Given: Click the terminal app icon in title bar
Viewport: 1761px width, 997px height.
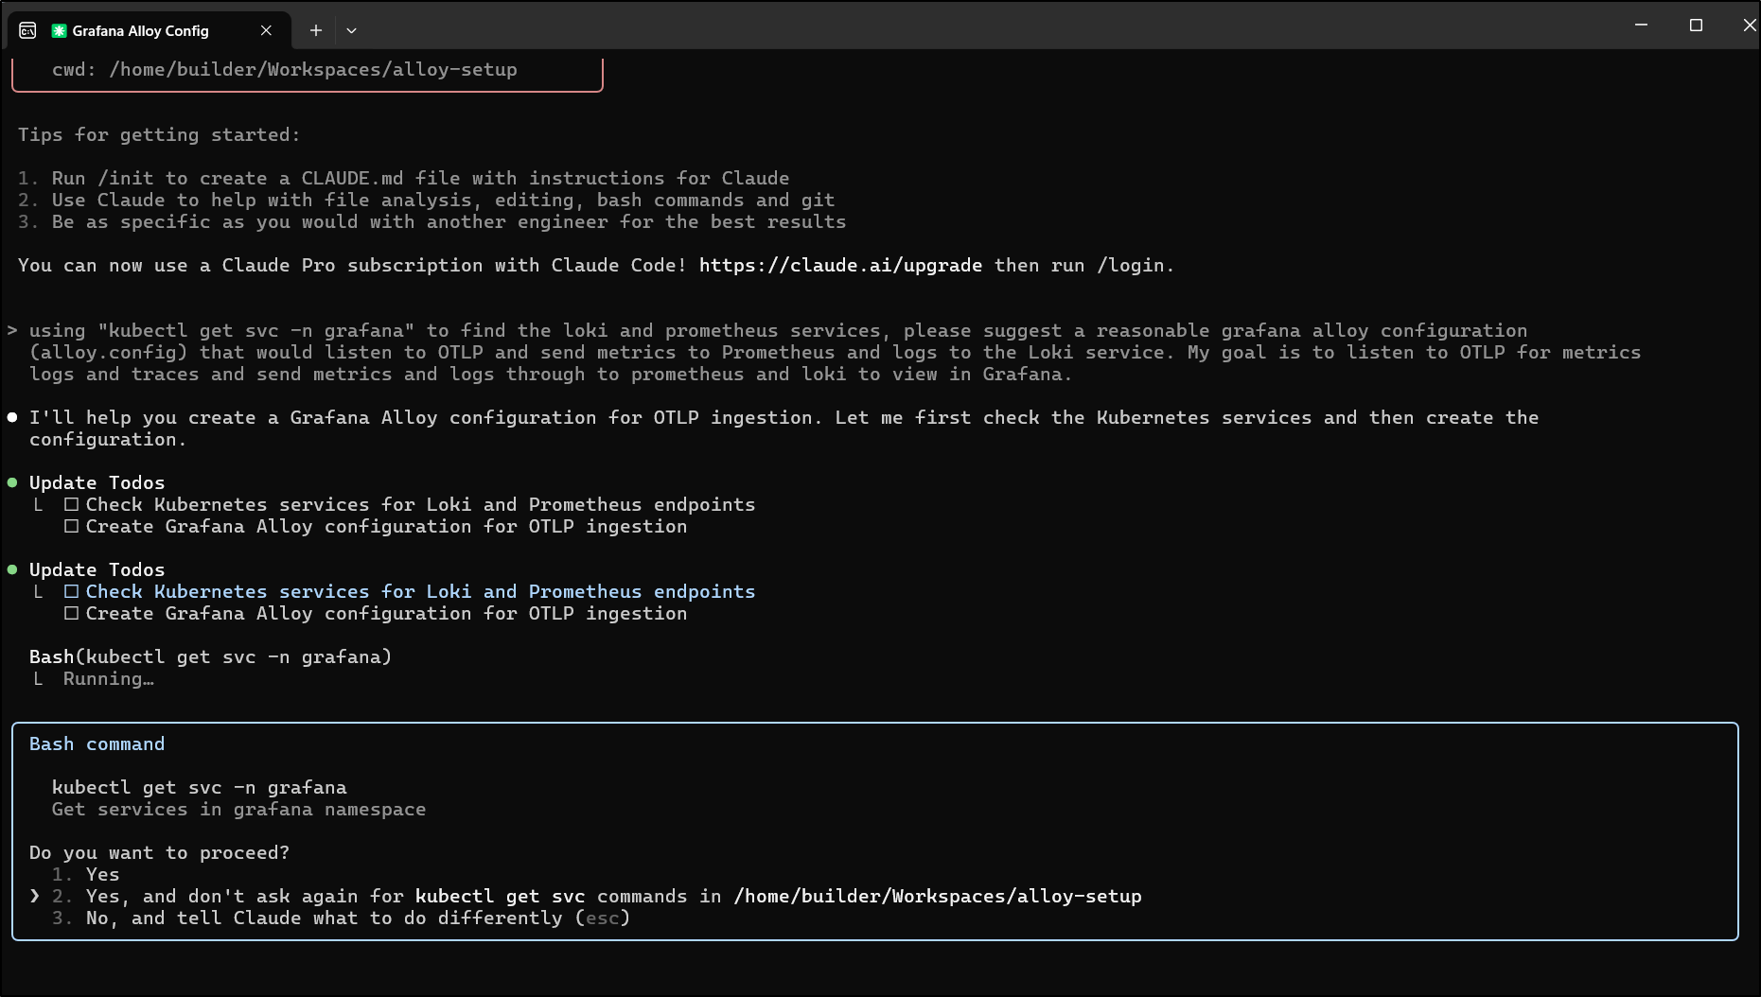Looking at the screenshot, I should 27,30.
